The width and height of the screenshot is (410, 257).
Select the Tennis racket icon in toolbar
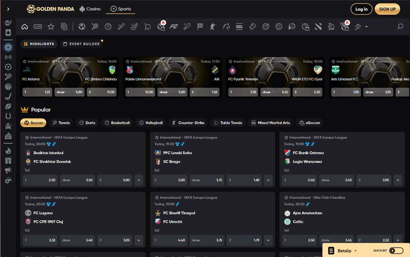coord(95,27)
